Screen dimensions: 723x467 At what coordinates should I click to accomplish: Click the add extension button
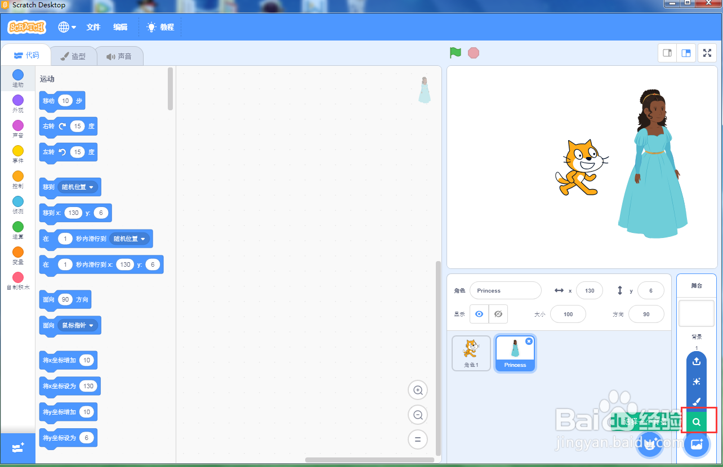click(17, 448)
